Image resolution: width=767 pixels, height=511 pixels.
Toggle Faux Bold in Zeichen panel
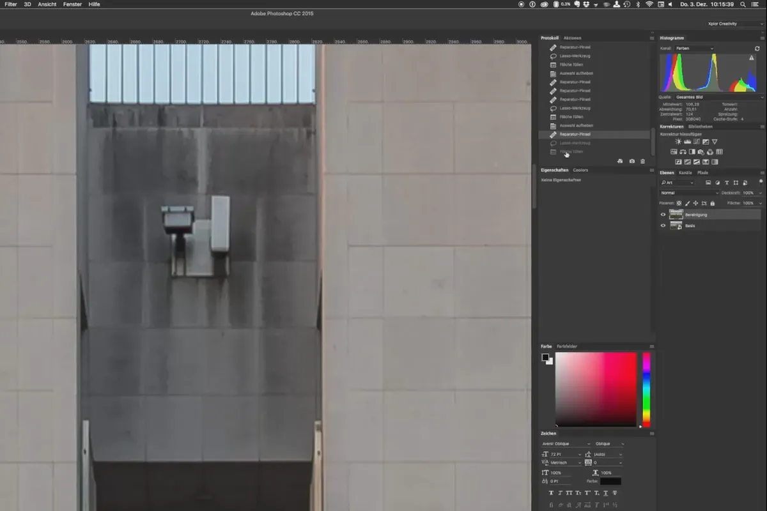(x=551, y=492)
